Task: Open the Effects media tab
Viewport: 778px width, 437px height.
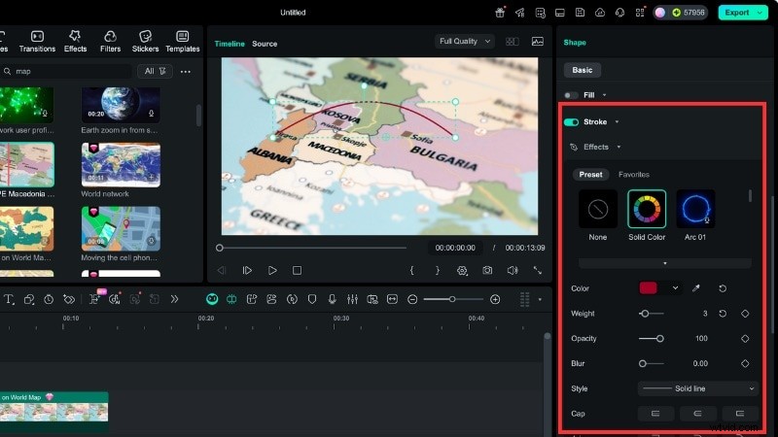Action: (75, 42)
